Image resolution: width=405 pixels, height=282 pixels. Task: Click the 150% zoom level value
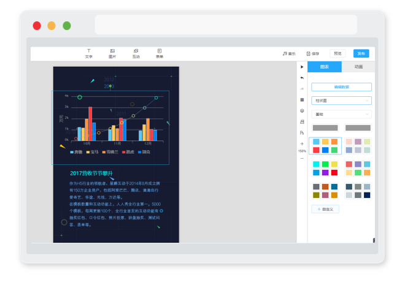pyautogui.click(x=302, y=151)
